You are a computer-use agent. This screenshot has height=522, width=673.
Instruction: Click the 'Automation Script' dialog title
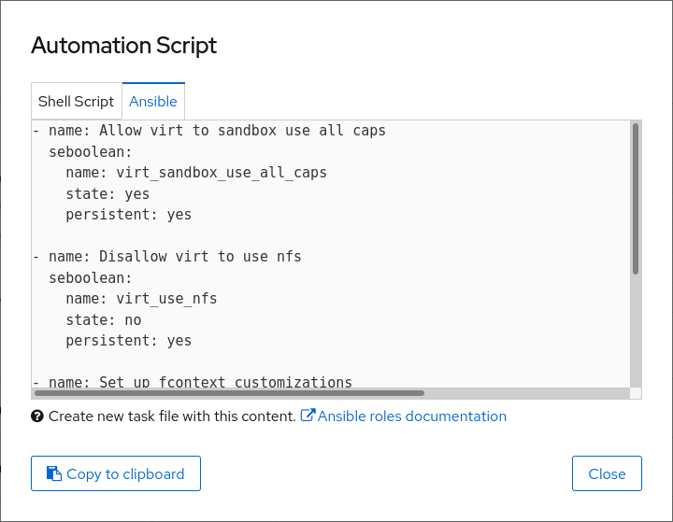pos(124,46)
